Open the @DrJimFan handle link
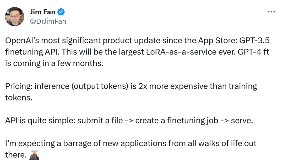This screenshot has width=283, height=167. (x=48, y=21)
